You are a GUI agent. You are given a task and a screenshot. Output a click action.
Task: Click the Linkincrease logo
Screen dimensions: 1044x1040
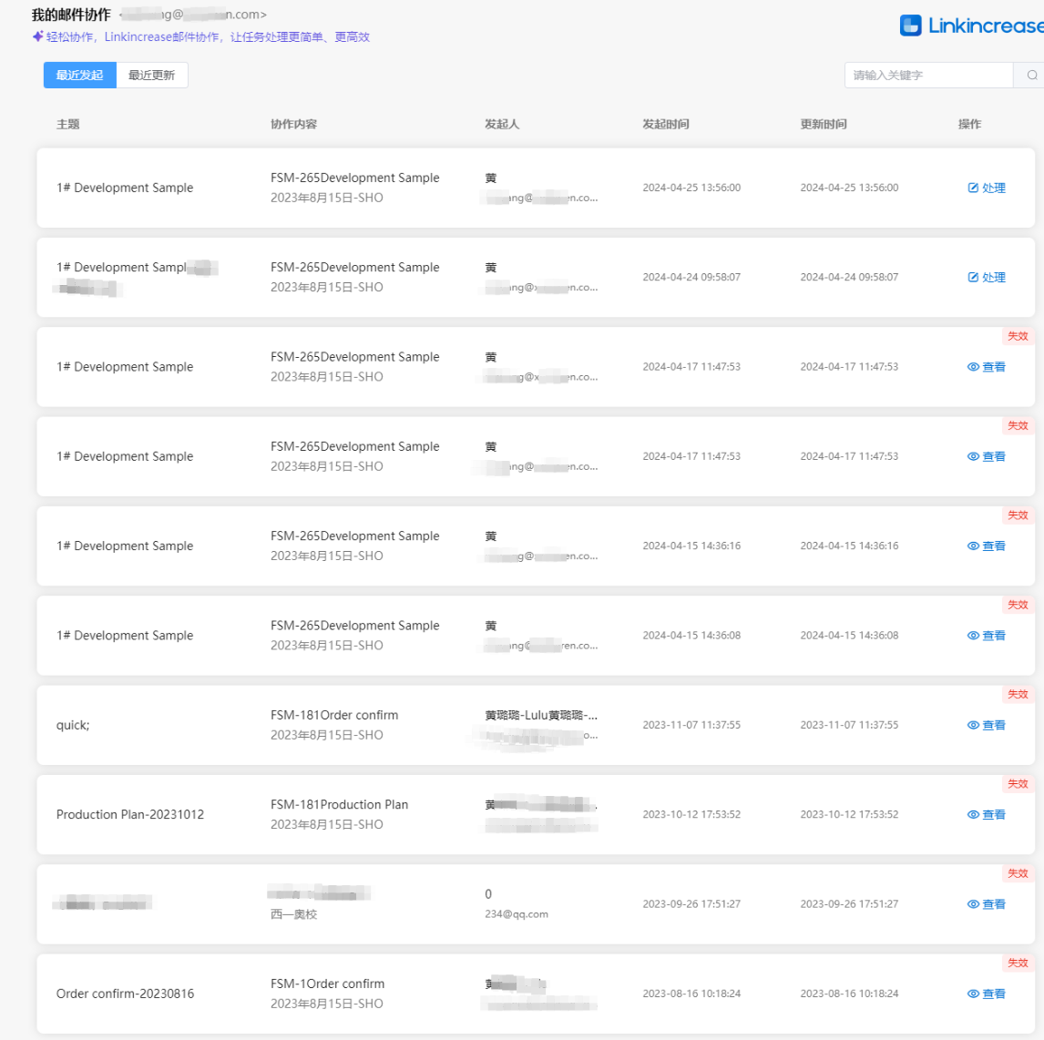971,25
